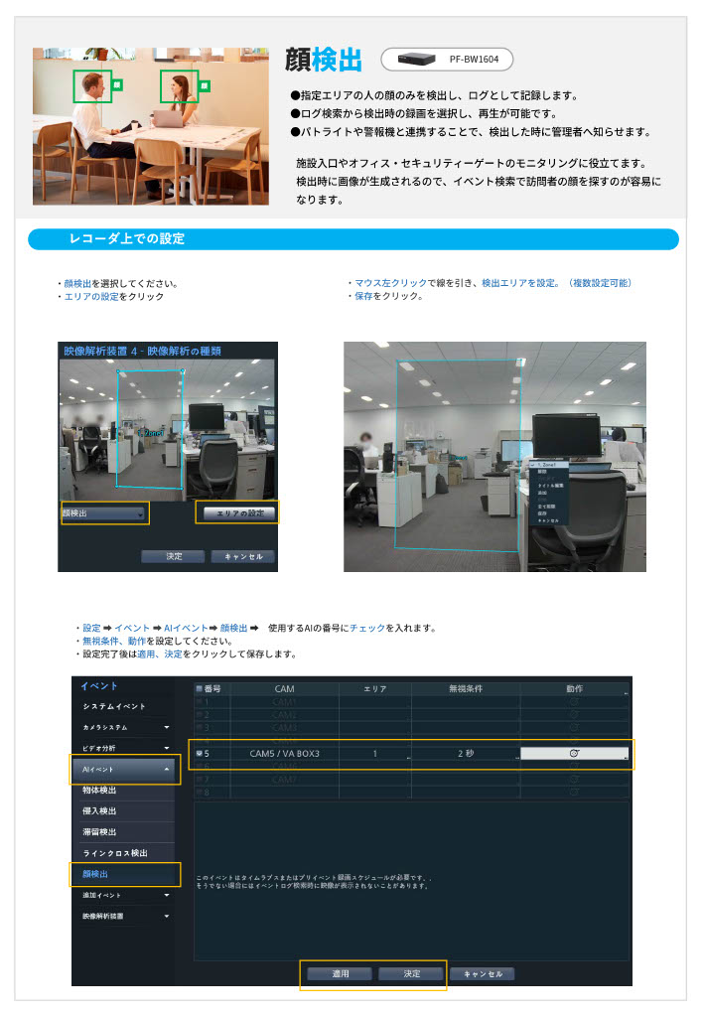704x1017 pixels.
Task: Click the action icon in row 5
Action: click(574, 754)
